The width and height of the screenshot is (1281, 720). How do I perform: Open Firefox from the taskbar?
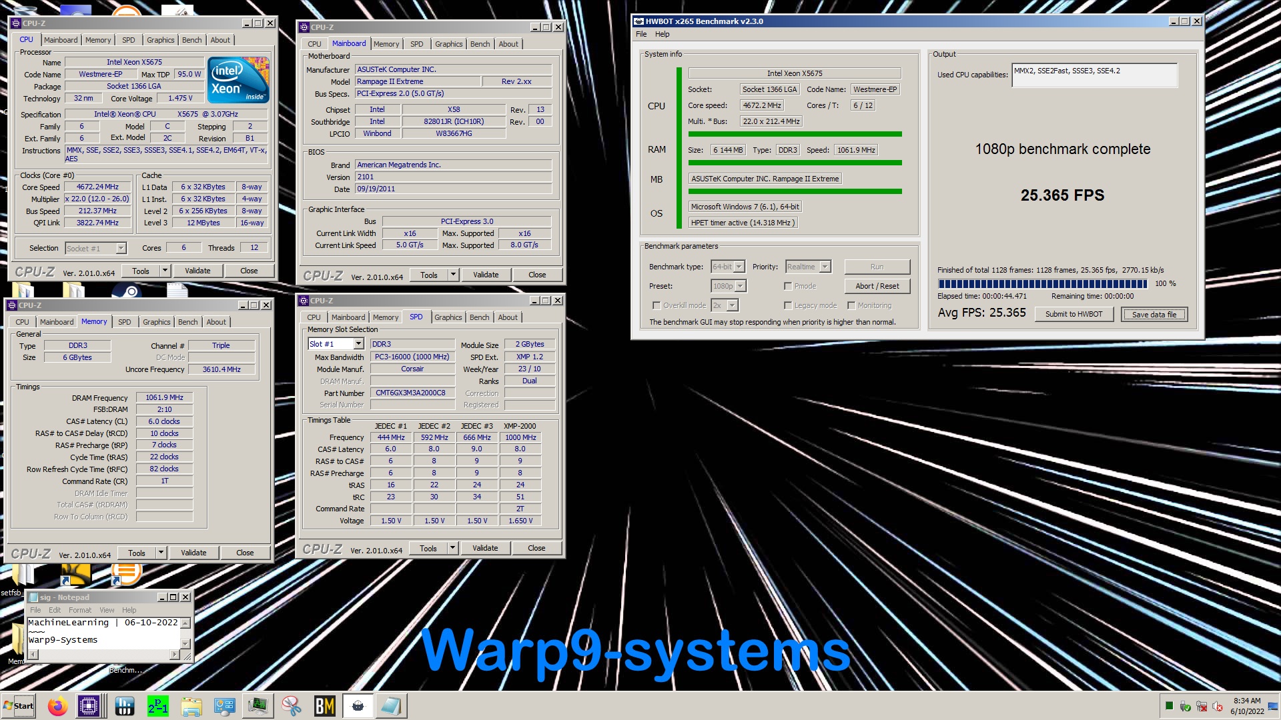click(57, 705)
